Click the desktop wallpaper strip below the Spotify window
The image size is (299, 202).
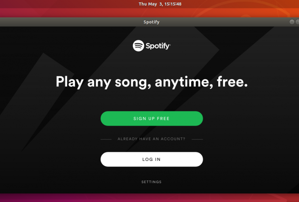pyautogui.click(x=149, y=198)
